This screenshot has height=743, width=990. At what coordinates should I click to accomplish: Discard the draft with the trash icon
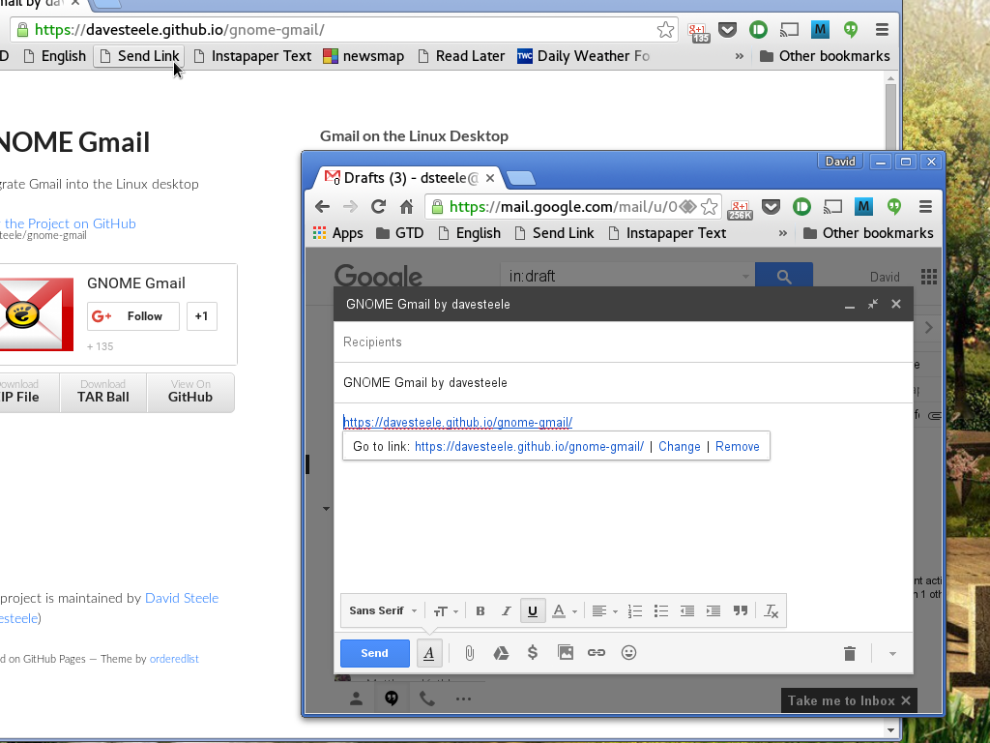[x=850, y=654]
